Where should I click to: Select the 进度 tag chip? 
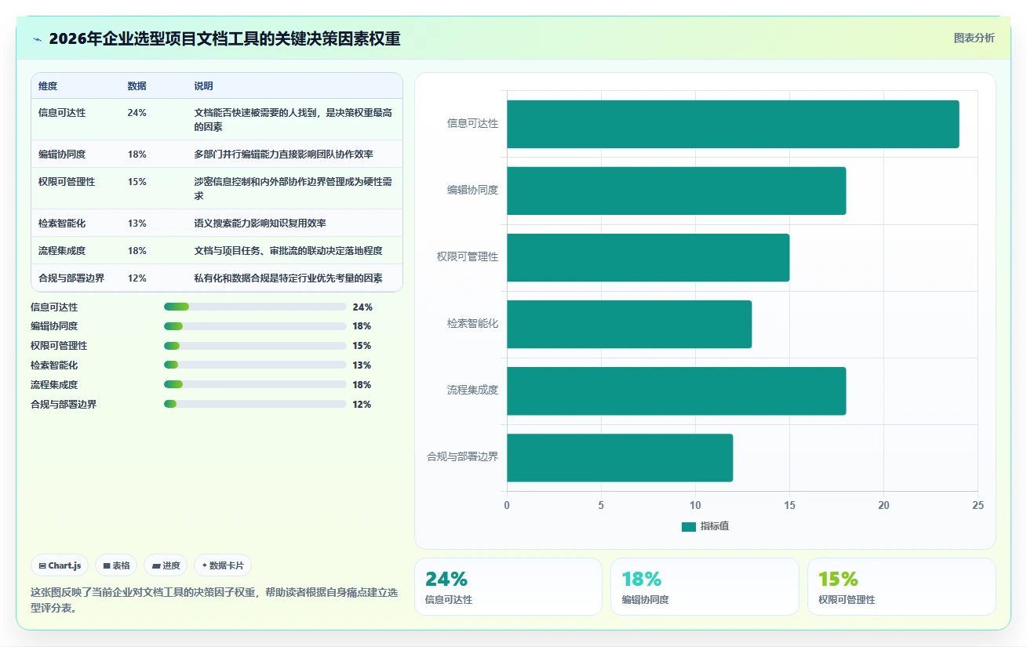click(166, 565)
